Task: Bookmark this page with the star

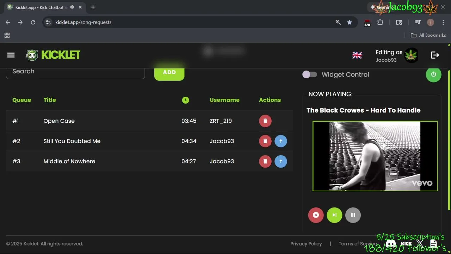Action: click(350, 22)
